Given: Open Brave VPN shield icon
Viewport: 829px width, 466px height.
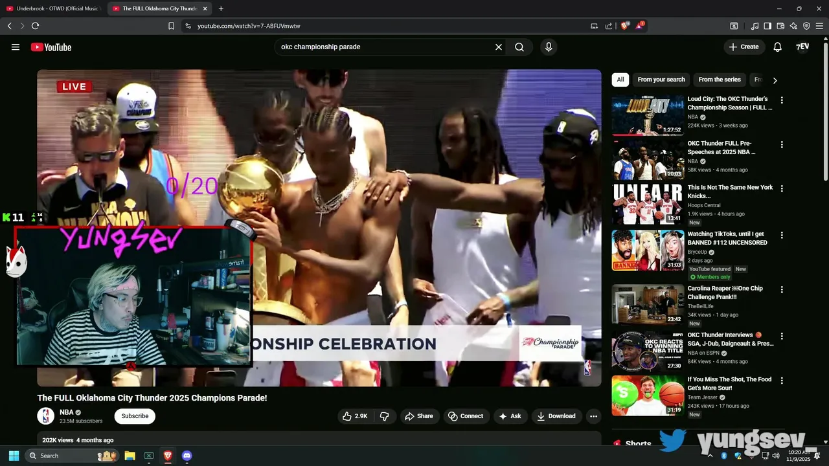Looking at the screenshot, I should tap(806, 26).
